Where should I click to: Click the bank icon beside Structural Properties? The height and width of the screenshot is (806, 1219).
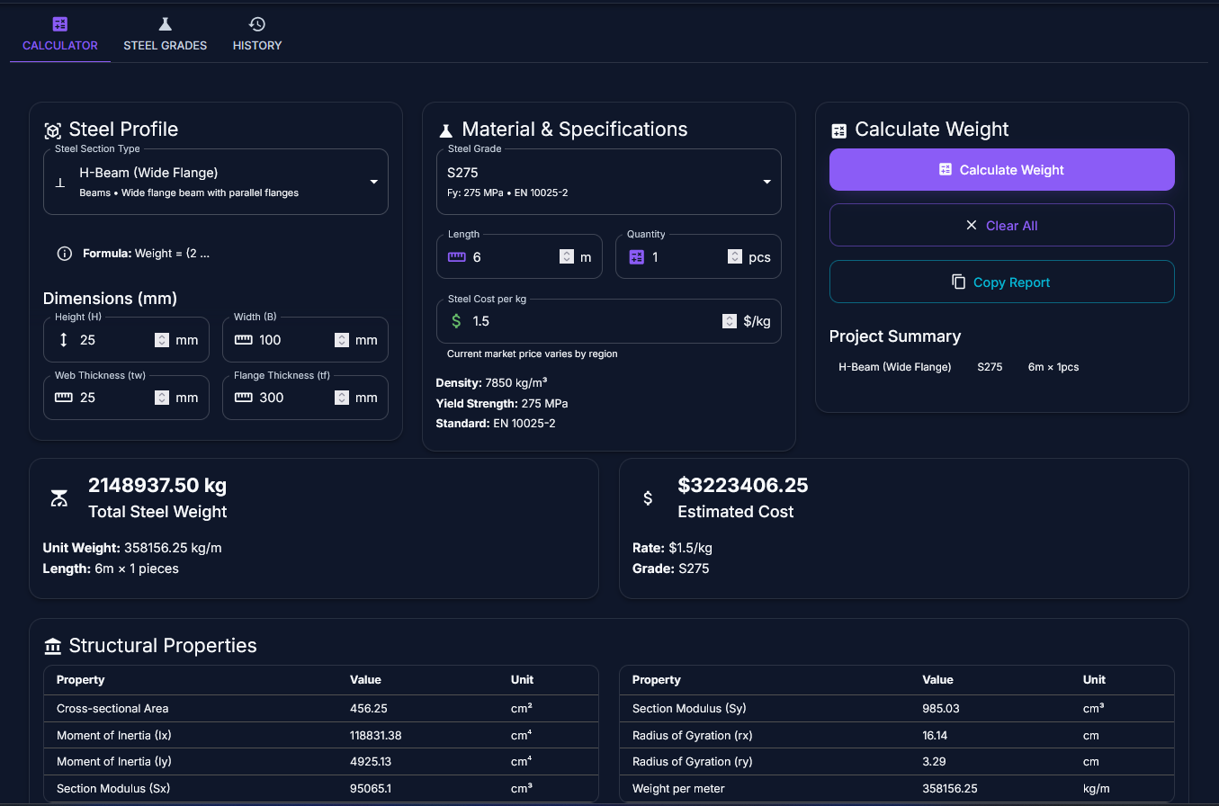coord(53,646)
